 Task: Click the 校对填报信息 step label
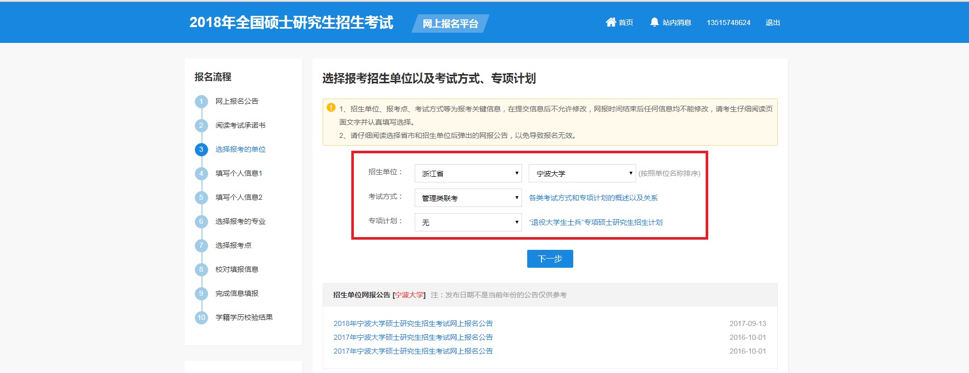coord(237,269)
